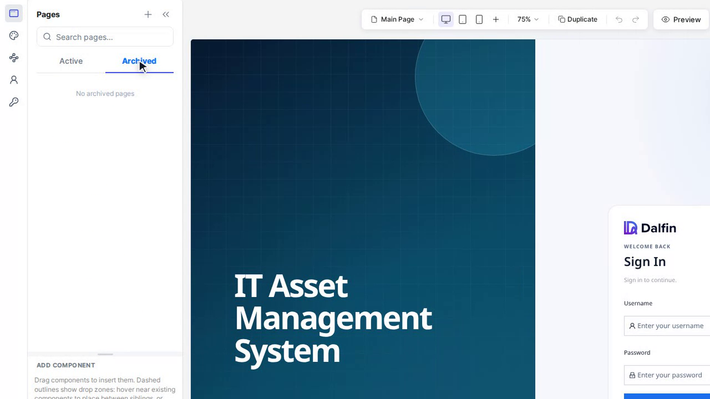Click the ADD COMPONENT section header
Viewport: 710px width, 399px height.
[x=66, y=365]
